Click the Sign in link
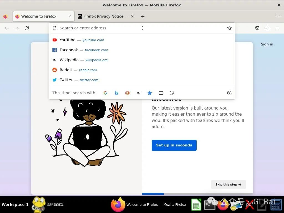This screenshot has width=284, height=213. click(x=267, y=44)
